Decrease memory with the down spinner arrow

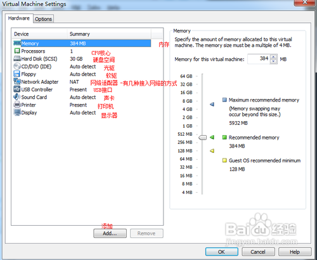pyautogui.click(x=273, y=62)
